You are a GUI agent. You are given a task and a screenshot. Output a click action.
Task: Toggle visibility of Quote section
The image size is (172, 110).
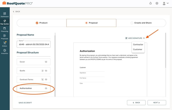46,71
